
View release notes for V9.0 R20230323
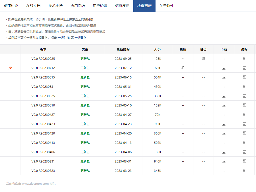click(244, 171)
